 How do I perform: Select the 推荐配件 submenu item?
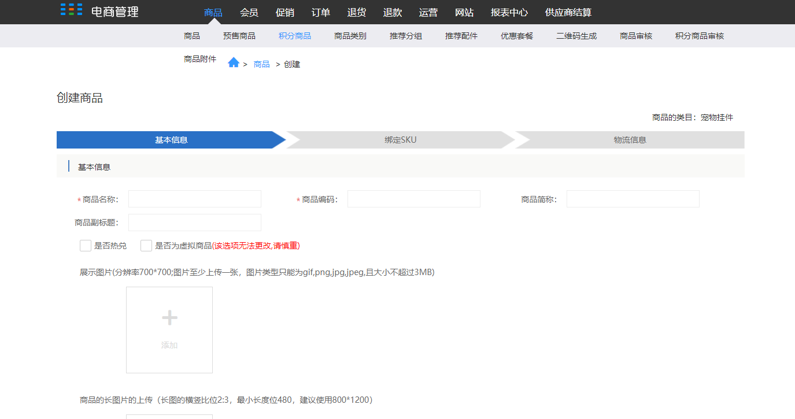pyautogui.click(x=461, y=36)
